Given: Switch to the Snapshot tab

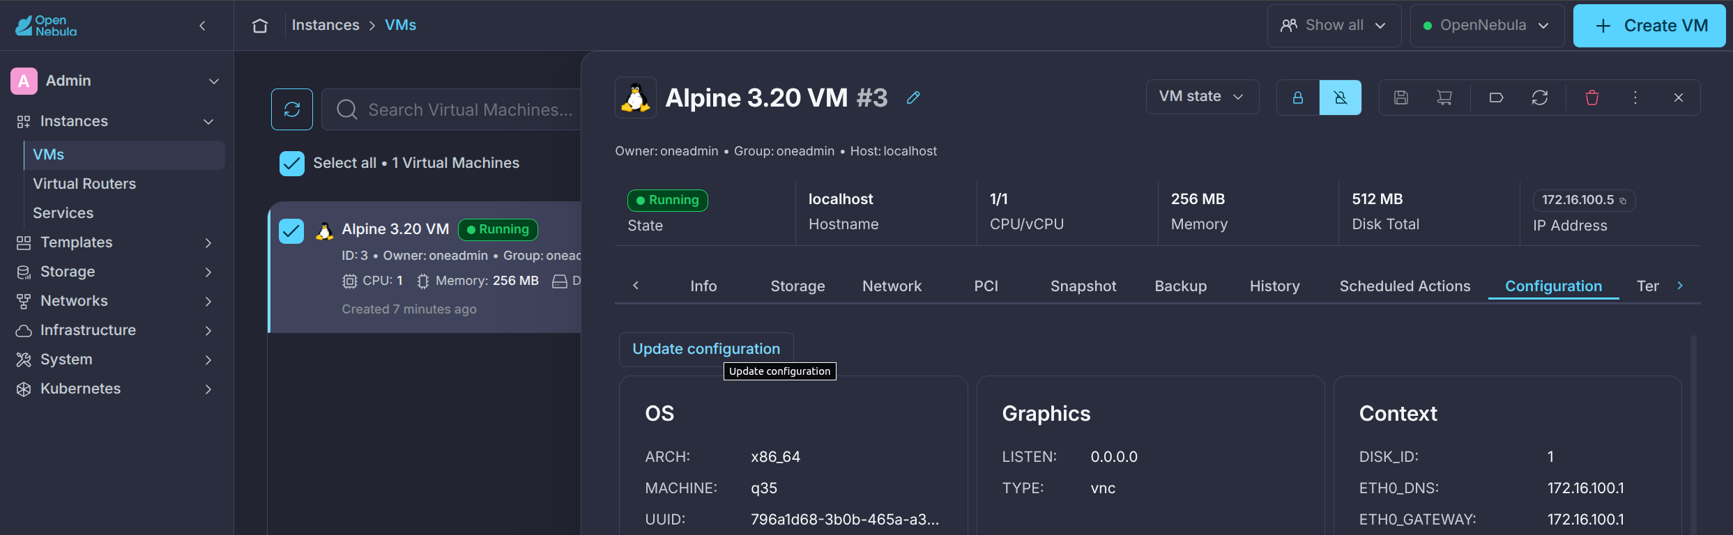Looking at the screenshot, I should (1083, 286).
